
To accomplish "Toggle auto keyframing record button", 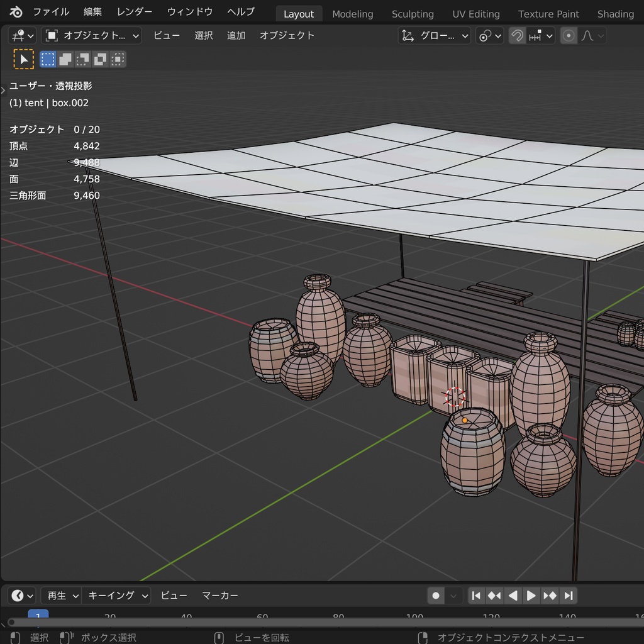I will 435,595.
